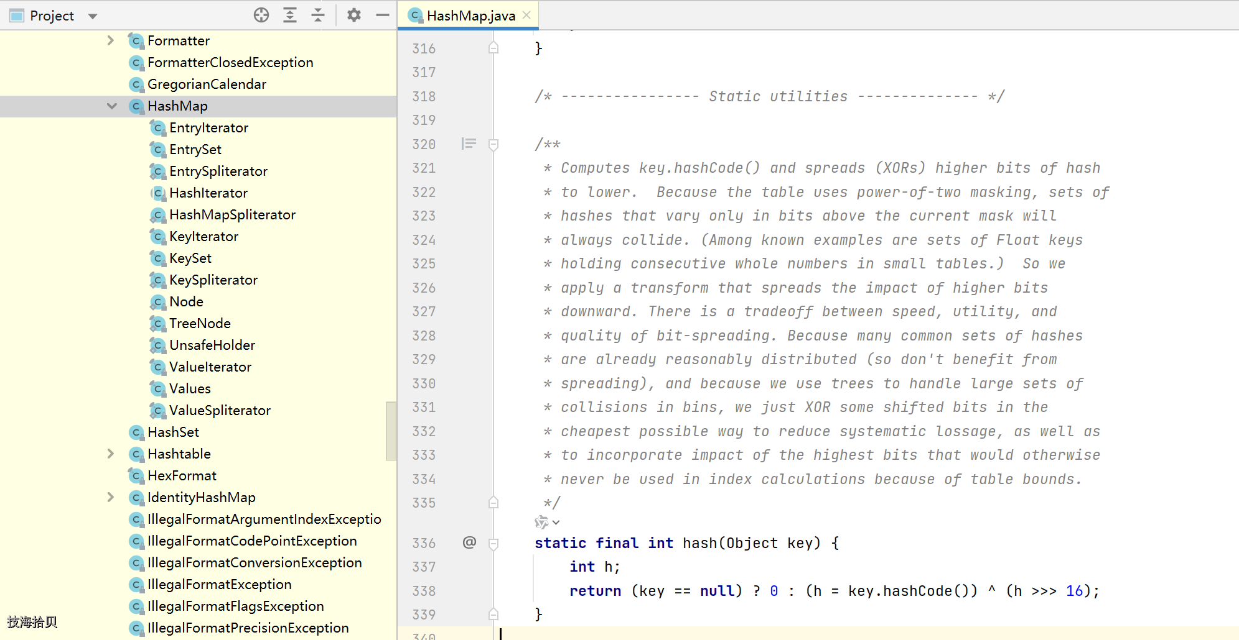Click the fold end marker at line 335

493,503
